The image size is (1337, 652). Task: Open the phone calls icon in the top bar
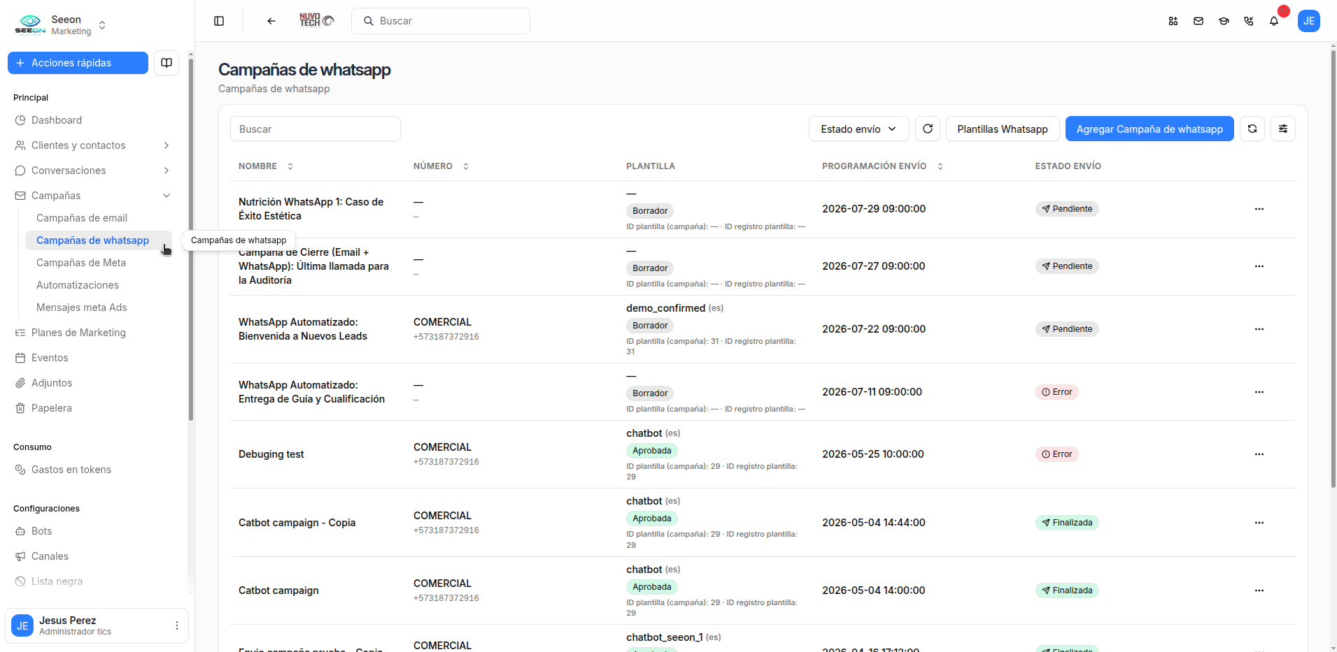click(x=1249, y=21)
